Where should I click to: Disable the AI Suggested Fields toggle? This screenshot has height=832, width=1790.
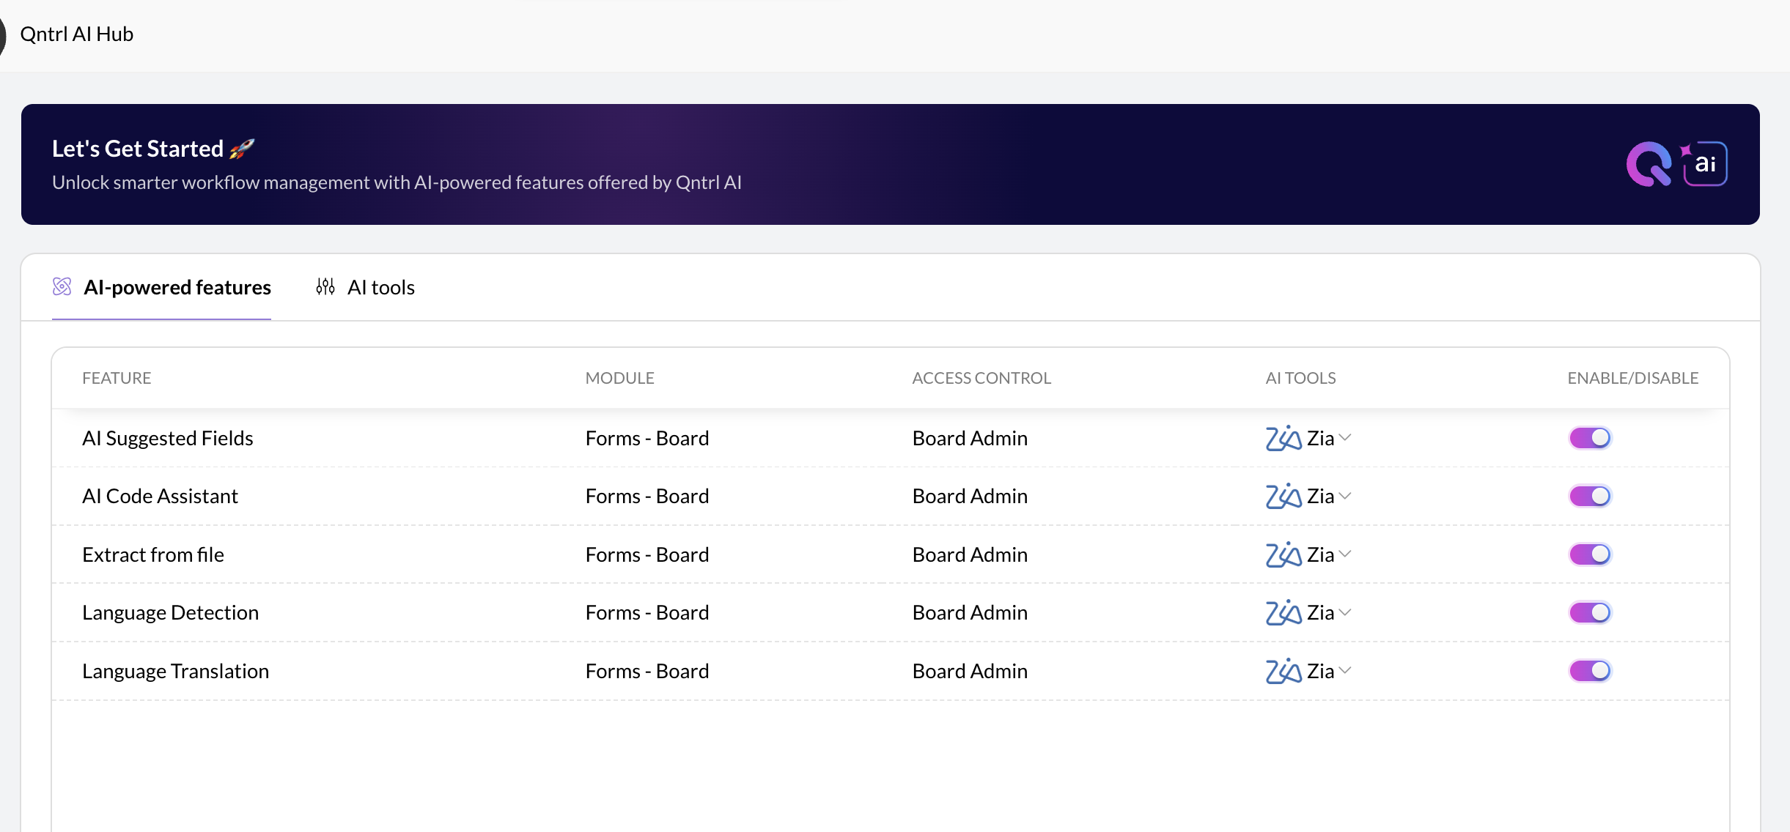[1589, 438]
